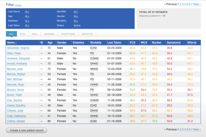206x137 pixels.
Task: Open the Last Name filter value
Action: click(x=27, y=12)
